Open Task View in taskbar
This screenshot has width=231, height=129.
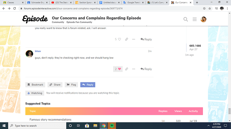point(78,126)
